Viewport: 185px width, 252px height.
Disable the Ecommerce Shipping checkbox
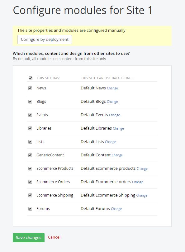click(30, 195)
